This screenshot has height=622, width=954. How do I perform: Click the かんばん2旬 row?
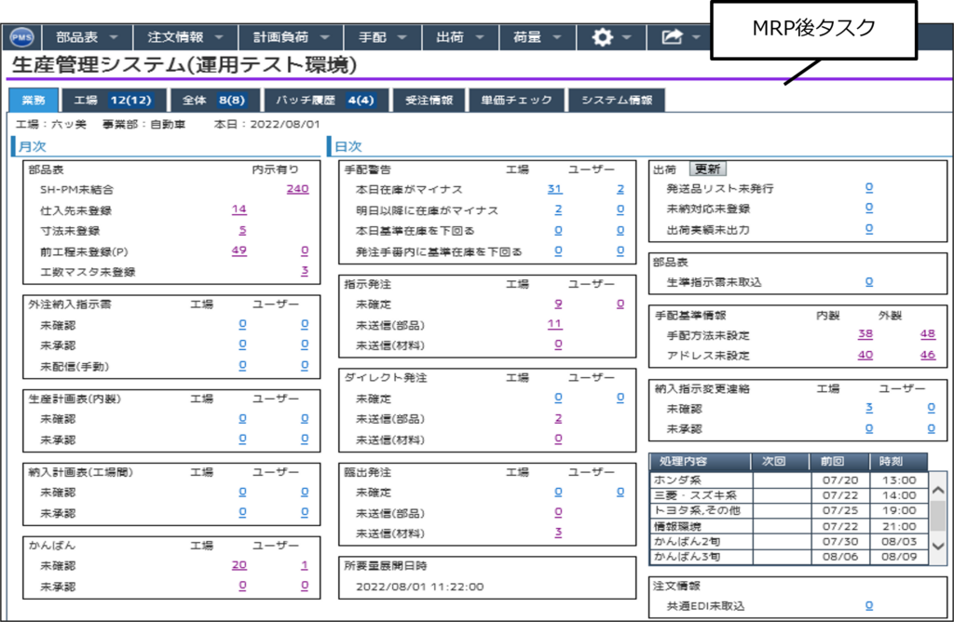click(789, 542)
